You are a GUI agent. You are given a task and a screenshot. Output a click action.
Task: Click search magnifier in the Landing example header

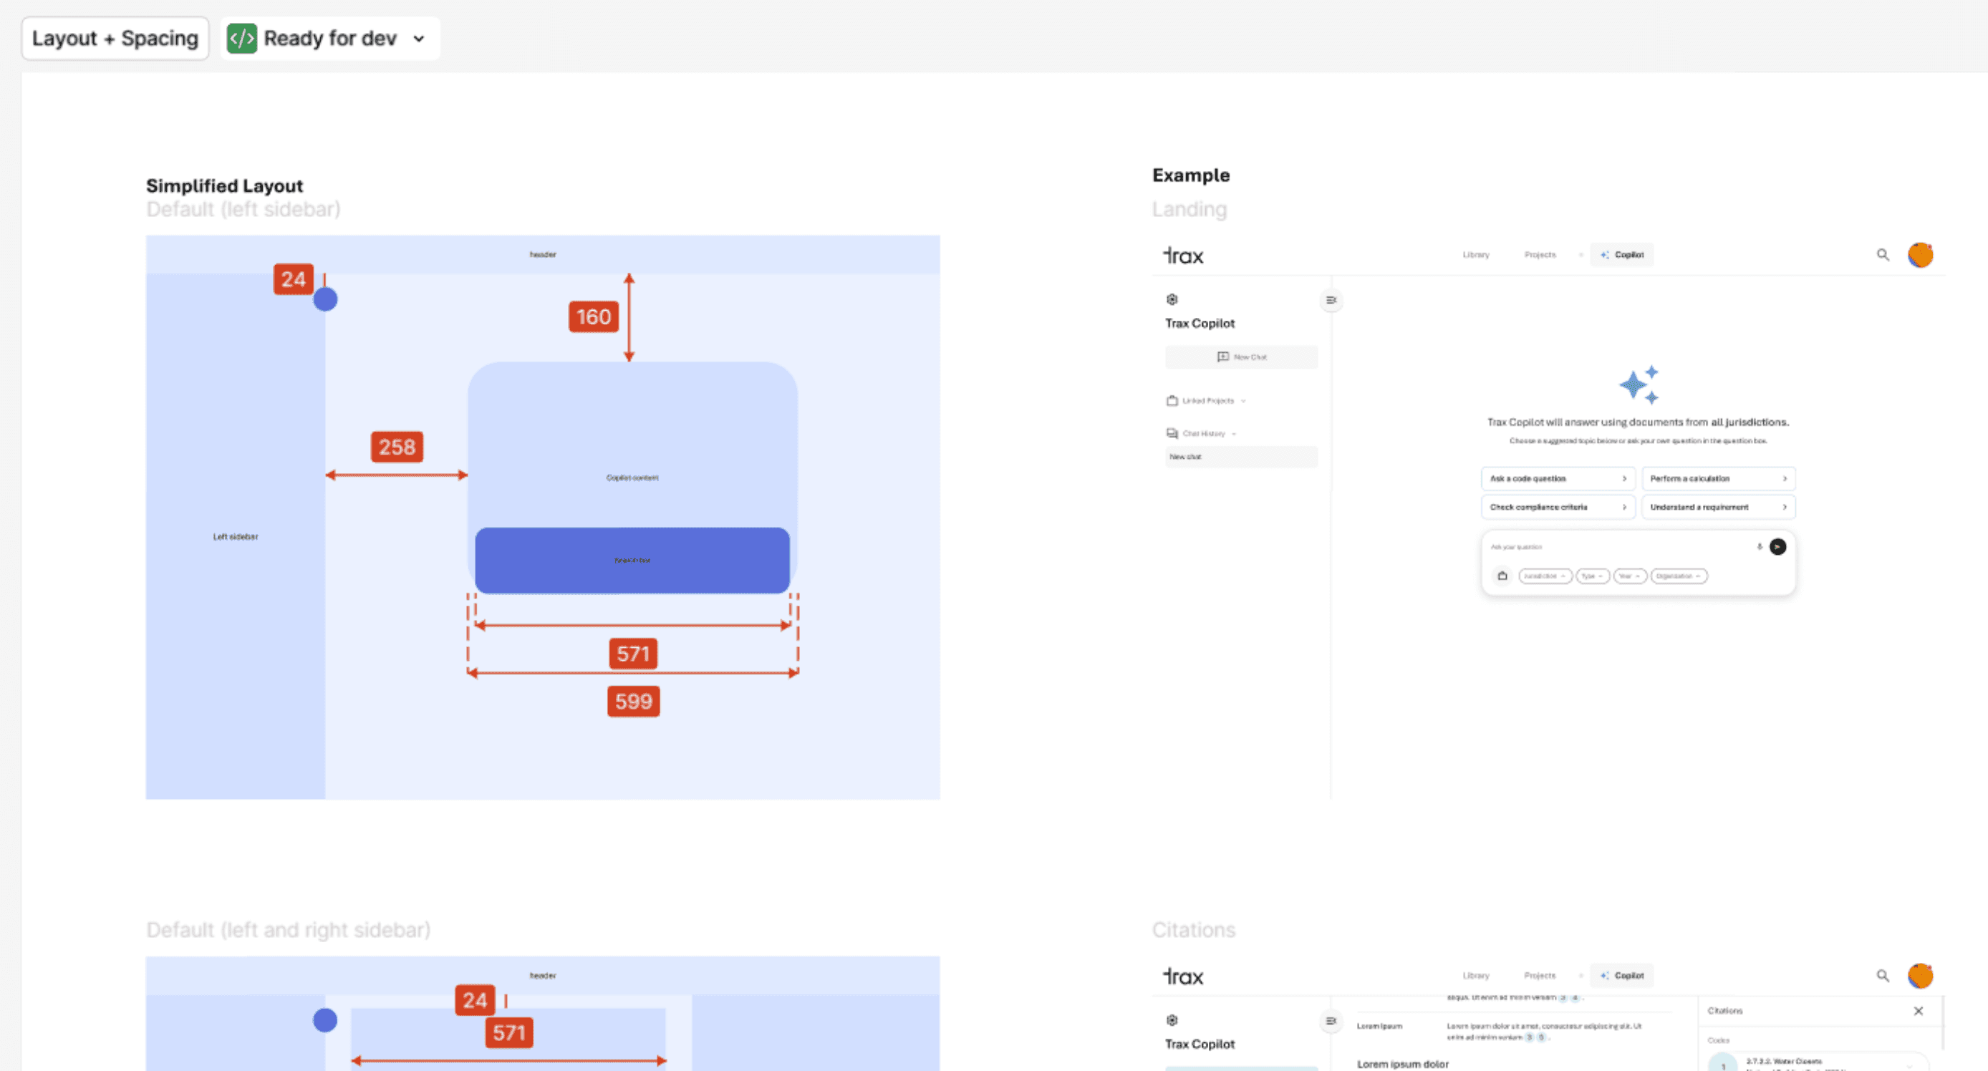coord(1882,255)
